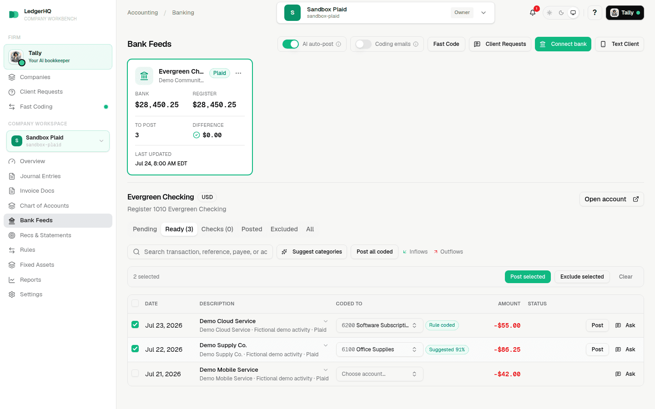Screen dimensions: 655x409
Task: Click Open account button
Action: (x=611, y=199)
